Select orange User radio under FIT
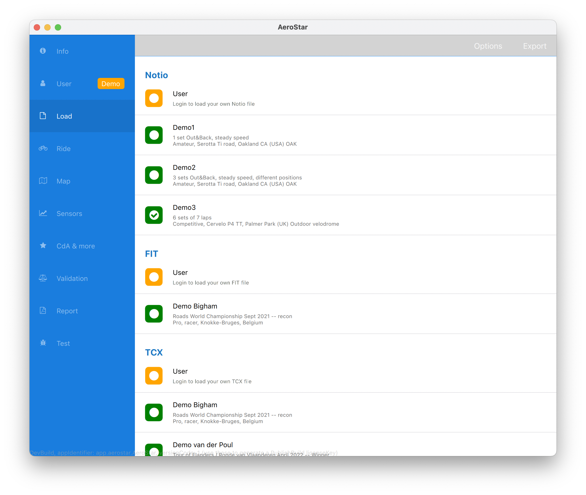This screenshot has width=586, height=495. (154, 277)
